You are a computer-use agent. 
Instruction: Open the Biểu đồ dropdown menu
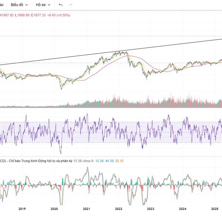tap(19, 5)
